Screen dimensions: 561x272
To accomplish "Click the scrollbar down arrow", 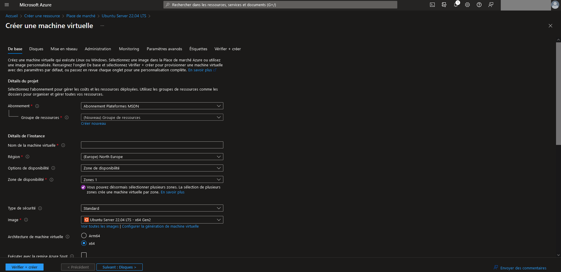I will tap(558, 255).
